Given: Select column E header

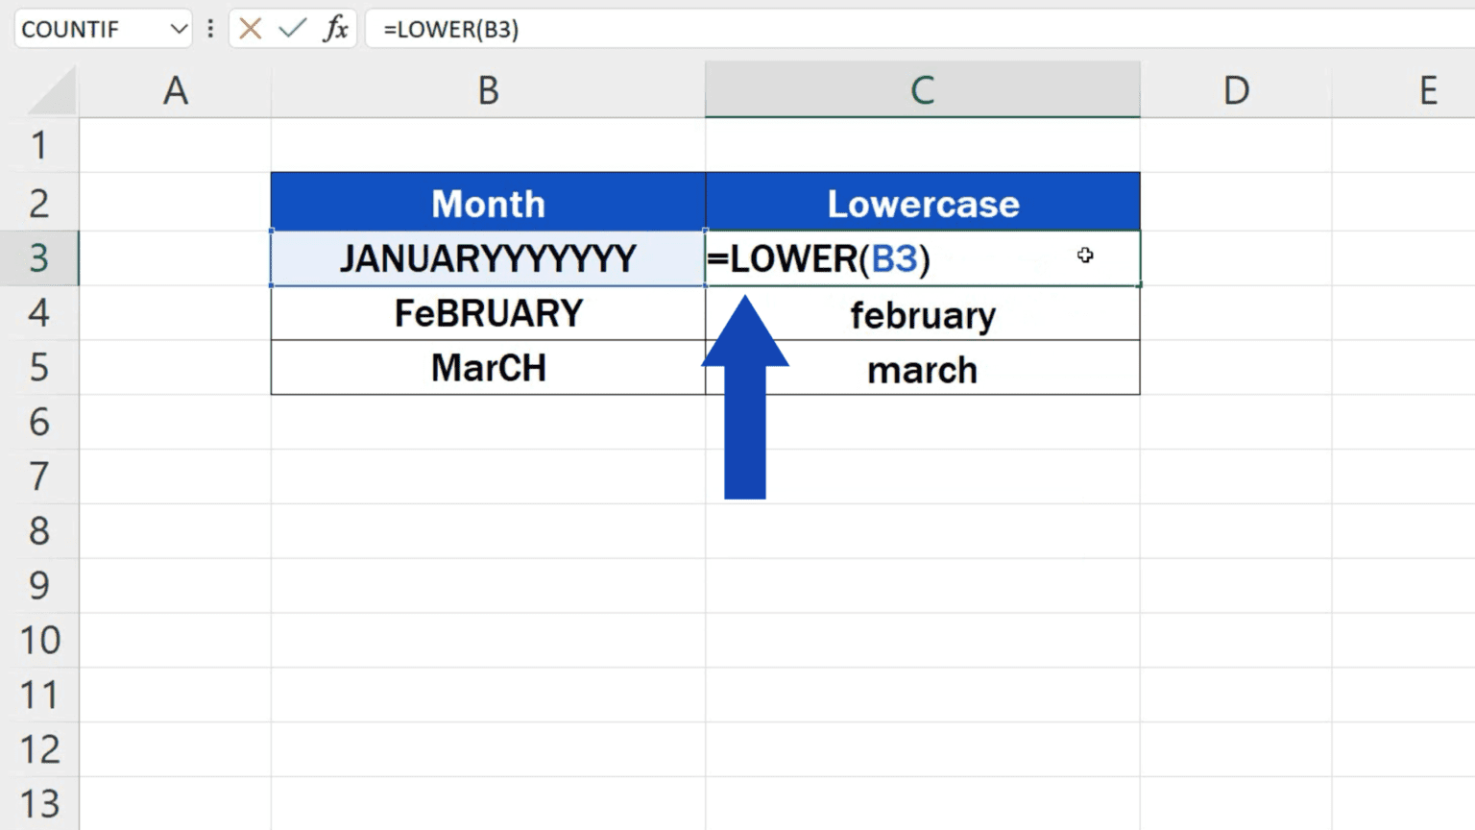Looking at the screenshot, I should 1428,90.
